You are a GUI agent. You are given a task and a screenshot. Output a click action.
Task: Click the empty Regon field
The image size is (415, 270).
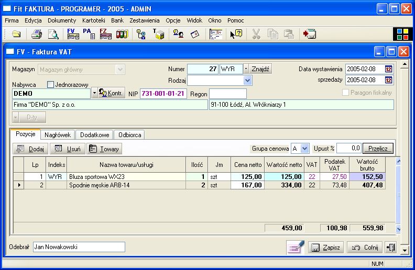(228, 94)
